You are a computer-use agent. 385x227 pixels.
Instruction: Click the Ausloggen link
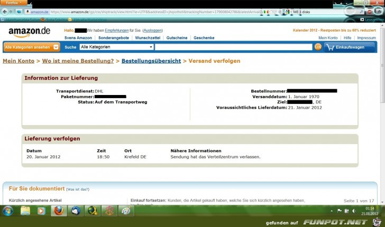tap(152, 31)
